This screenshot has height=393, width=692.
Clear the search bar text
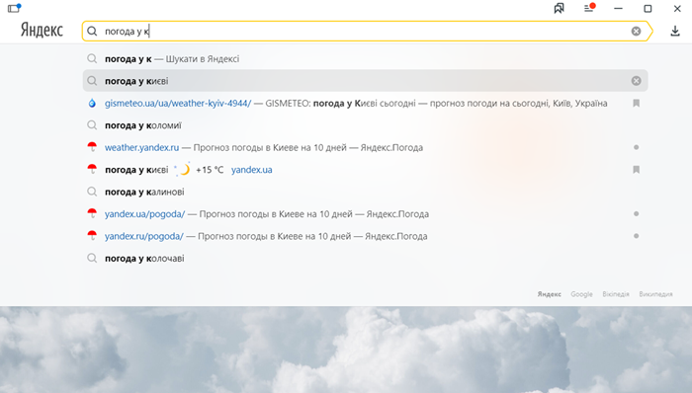pos(636,32)
